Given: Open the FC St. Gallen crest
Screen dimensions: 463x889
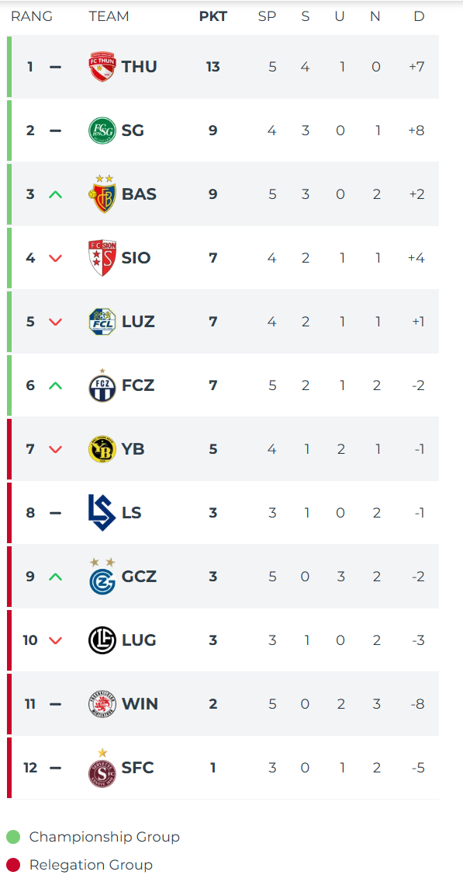Looking at the screenshot, I should point(102,131).
